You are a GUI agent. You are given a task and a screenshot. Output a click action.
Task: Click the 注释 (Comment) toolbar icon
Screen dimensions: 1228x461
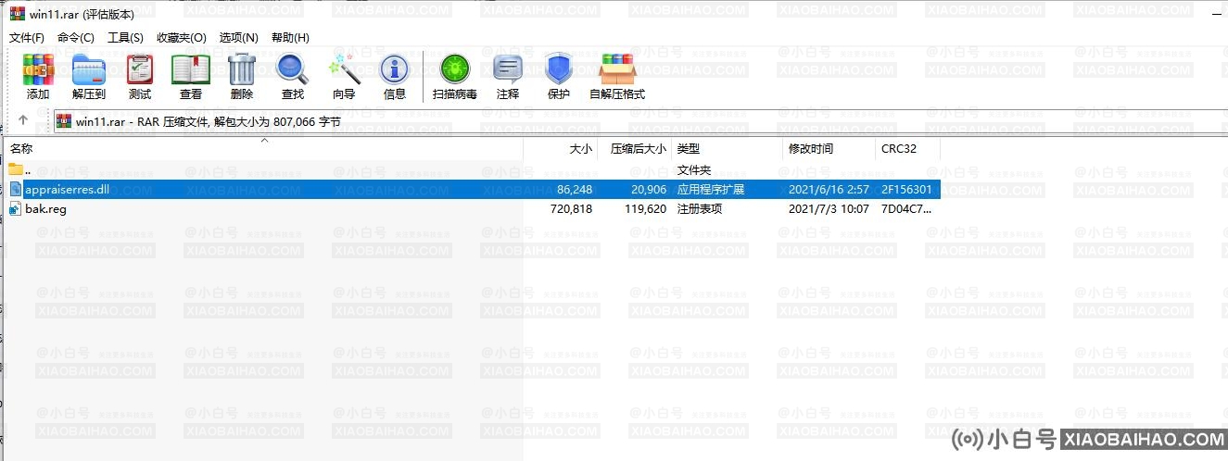pyautogui.click(x=508, y=69)
